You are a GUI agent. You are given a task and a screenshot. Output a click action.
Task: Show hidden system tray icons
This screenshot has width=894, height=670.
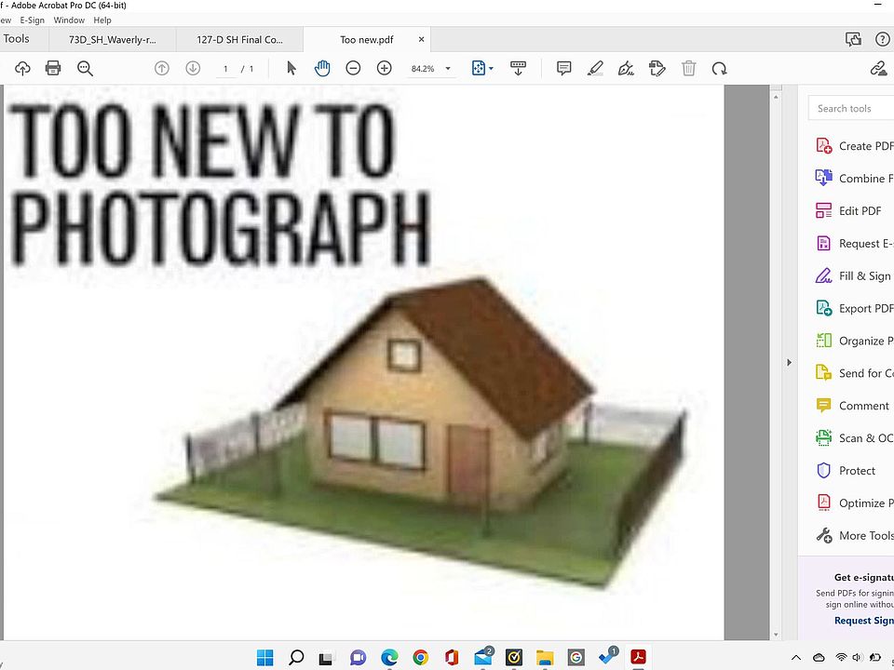(x=796, y=658)
